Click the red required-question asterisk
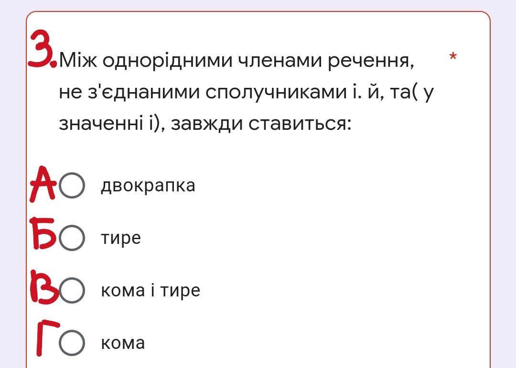 point(453,57)
